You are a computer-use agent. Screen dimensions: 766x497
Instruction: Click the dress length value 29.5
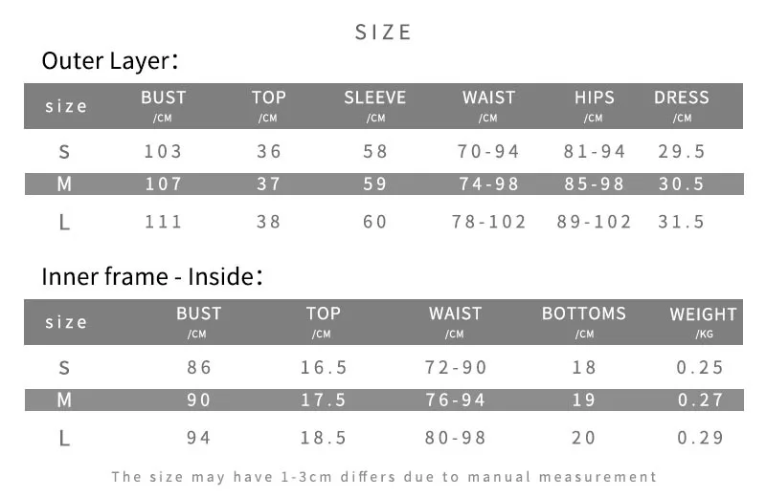(682, 151)
